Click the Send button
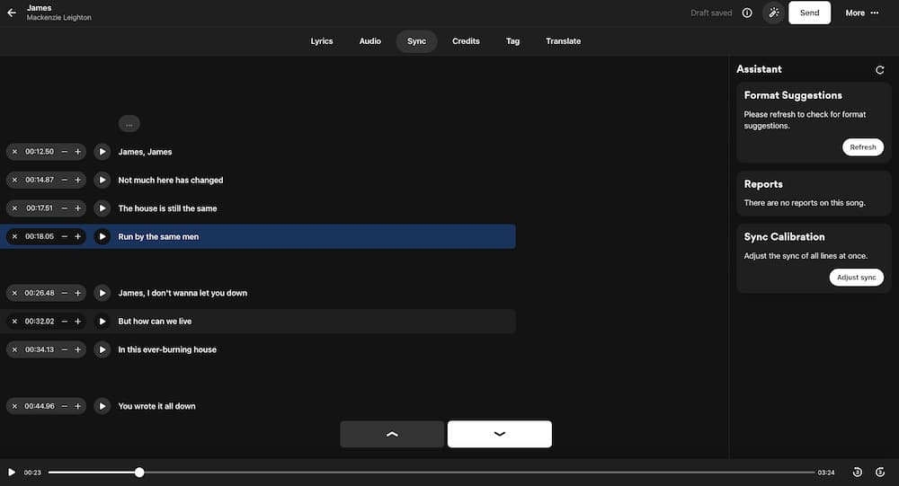Viewport: 899px width, 486px height. [809, 13]
